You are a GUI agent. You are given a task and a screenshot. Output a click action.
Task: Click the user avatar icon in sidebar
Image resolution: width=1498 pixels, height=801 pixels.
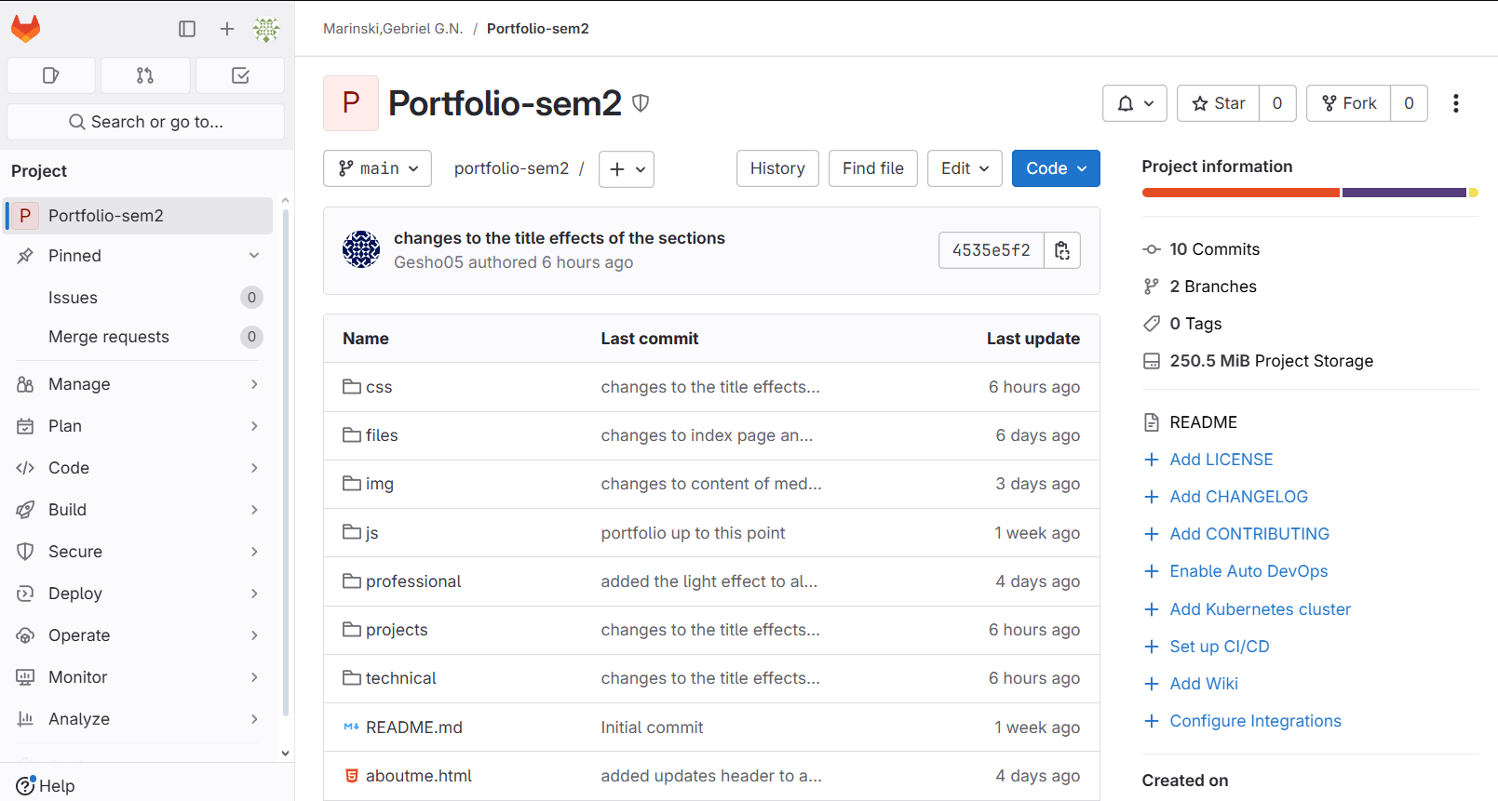266,29
